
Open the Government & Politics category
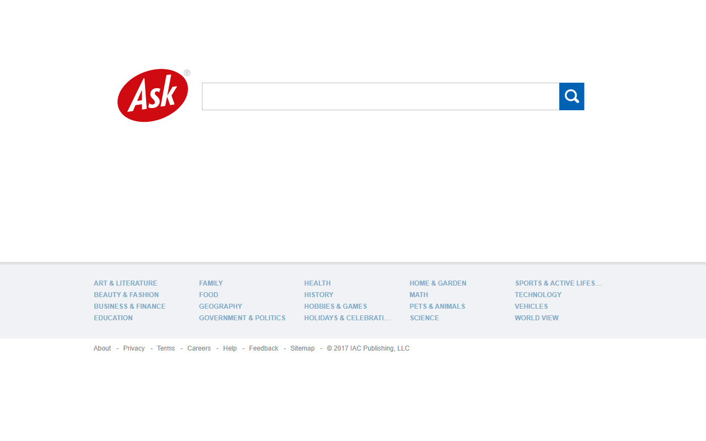[242, 318]
